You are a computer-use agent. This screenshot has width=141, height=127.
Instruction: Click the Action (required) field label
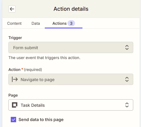pos(25,69)
